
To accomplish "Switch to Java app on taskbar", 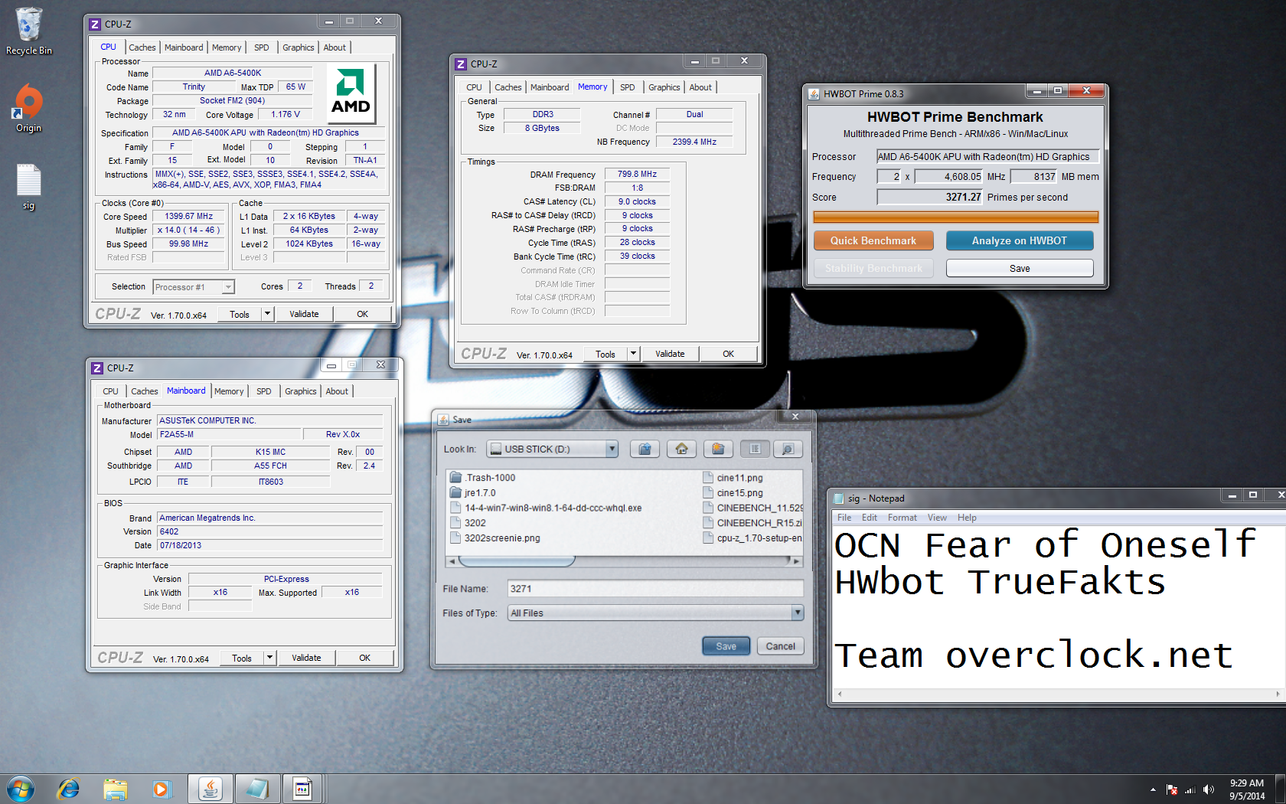I will pos(211,789).
